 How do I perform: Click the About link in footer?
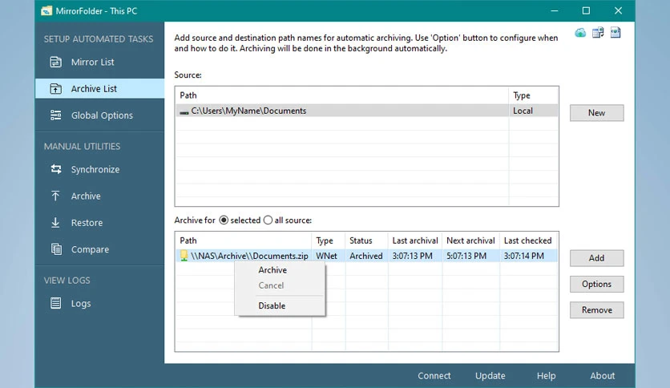(x=603, y=376)
